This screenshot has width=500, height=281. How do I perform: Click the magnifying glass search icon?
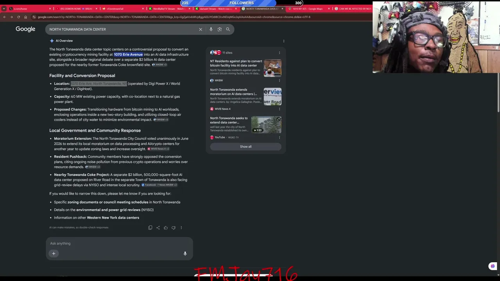pos(228,29)
